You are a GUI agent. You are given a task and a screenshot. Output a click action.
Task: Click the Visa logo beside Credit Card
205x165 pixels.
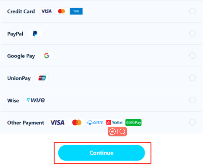47,11
